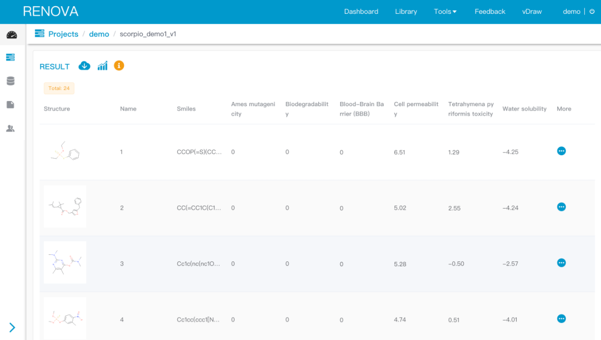
Task: Select the projects list icon in sidebar
Action: point(10,57)
